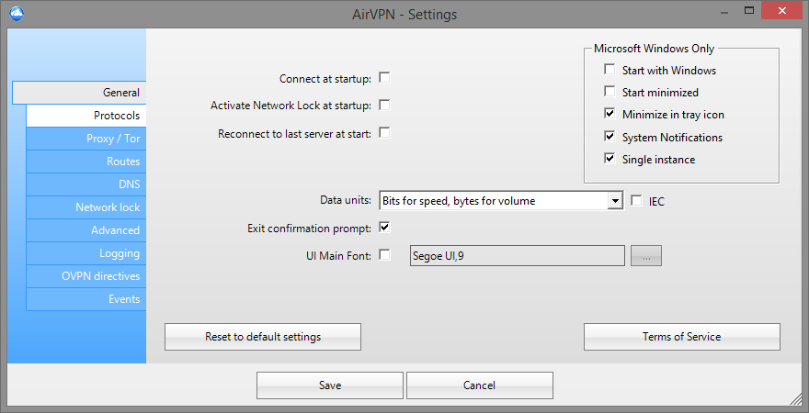
Task: Toggle the IEC units checkbox
Action: point(637,200)
